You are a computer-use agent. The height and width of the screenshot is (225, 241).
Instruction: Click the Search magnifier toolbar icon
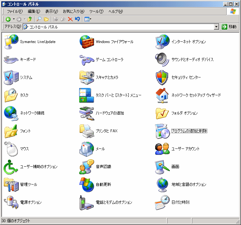click(39, 19)
